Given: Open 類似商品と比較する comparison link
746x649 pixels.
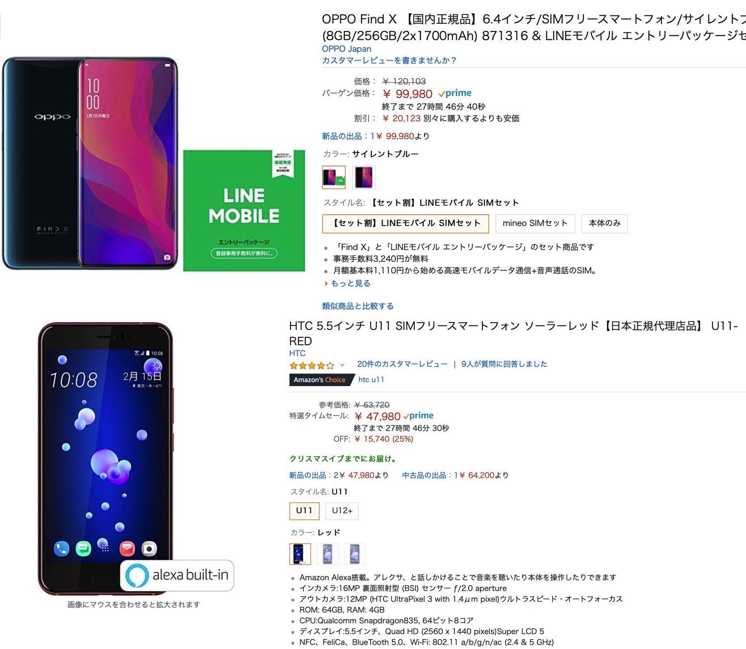Looking at the screenshot, I should (358, 306).
